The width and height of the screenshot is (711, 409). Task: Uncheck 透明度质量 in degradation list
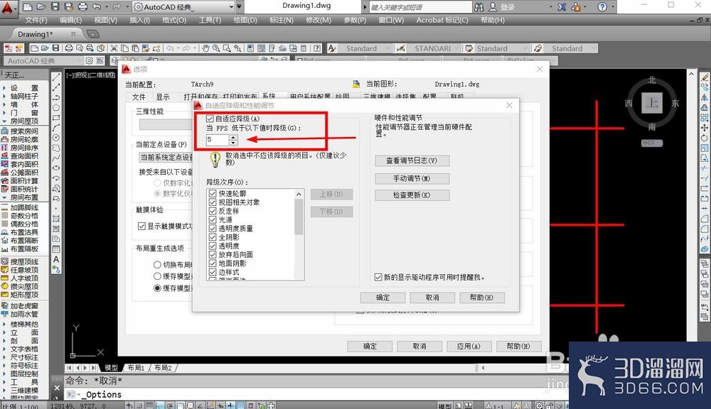pyautogui.click(x=213, y=228)
